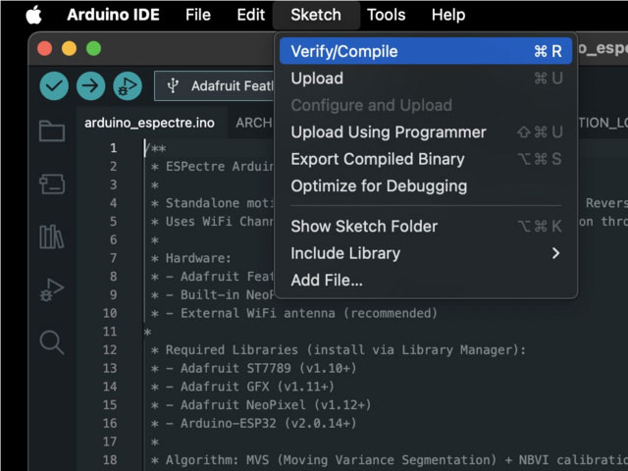Choose Add File... from the menu
Screen dimensions: 628x471
tap(426, 280)
